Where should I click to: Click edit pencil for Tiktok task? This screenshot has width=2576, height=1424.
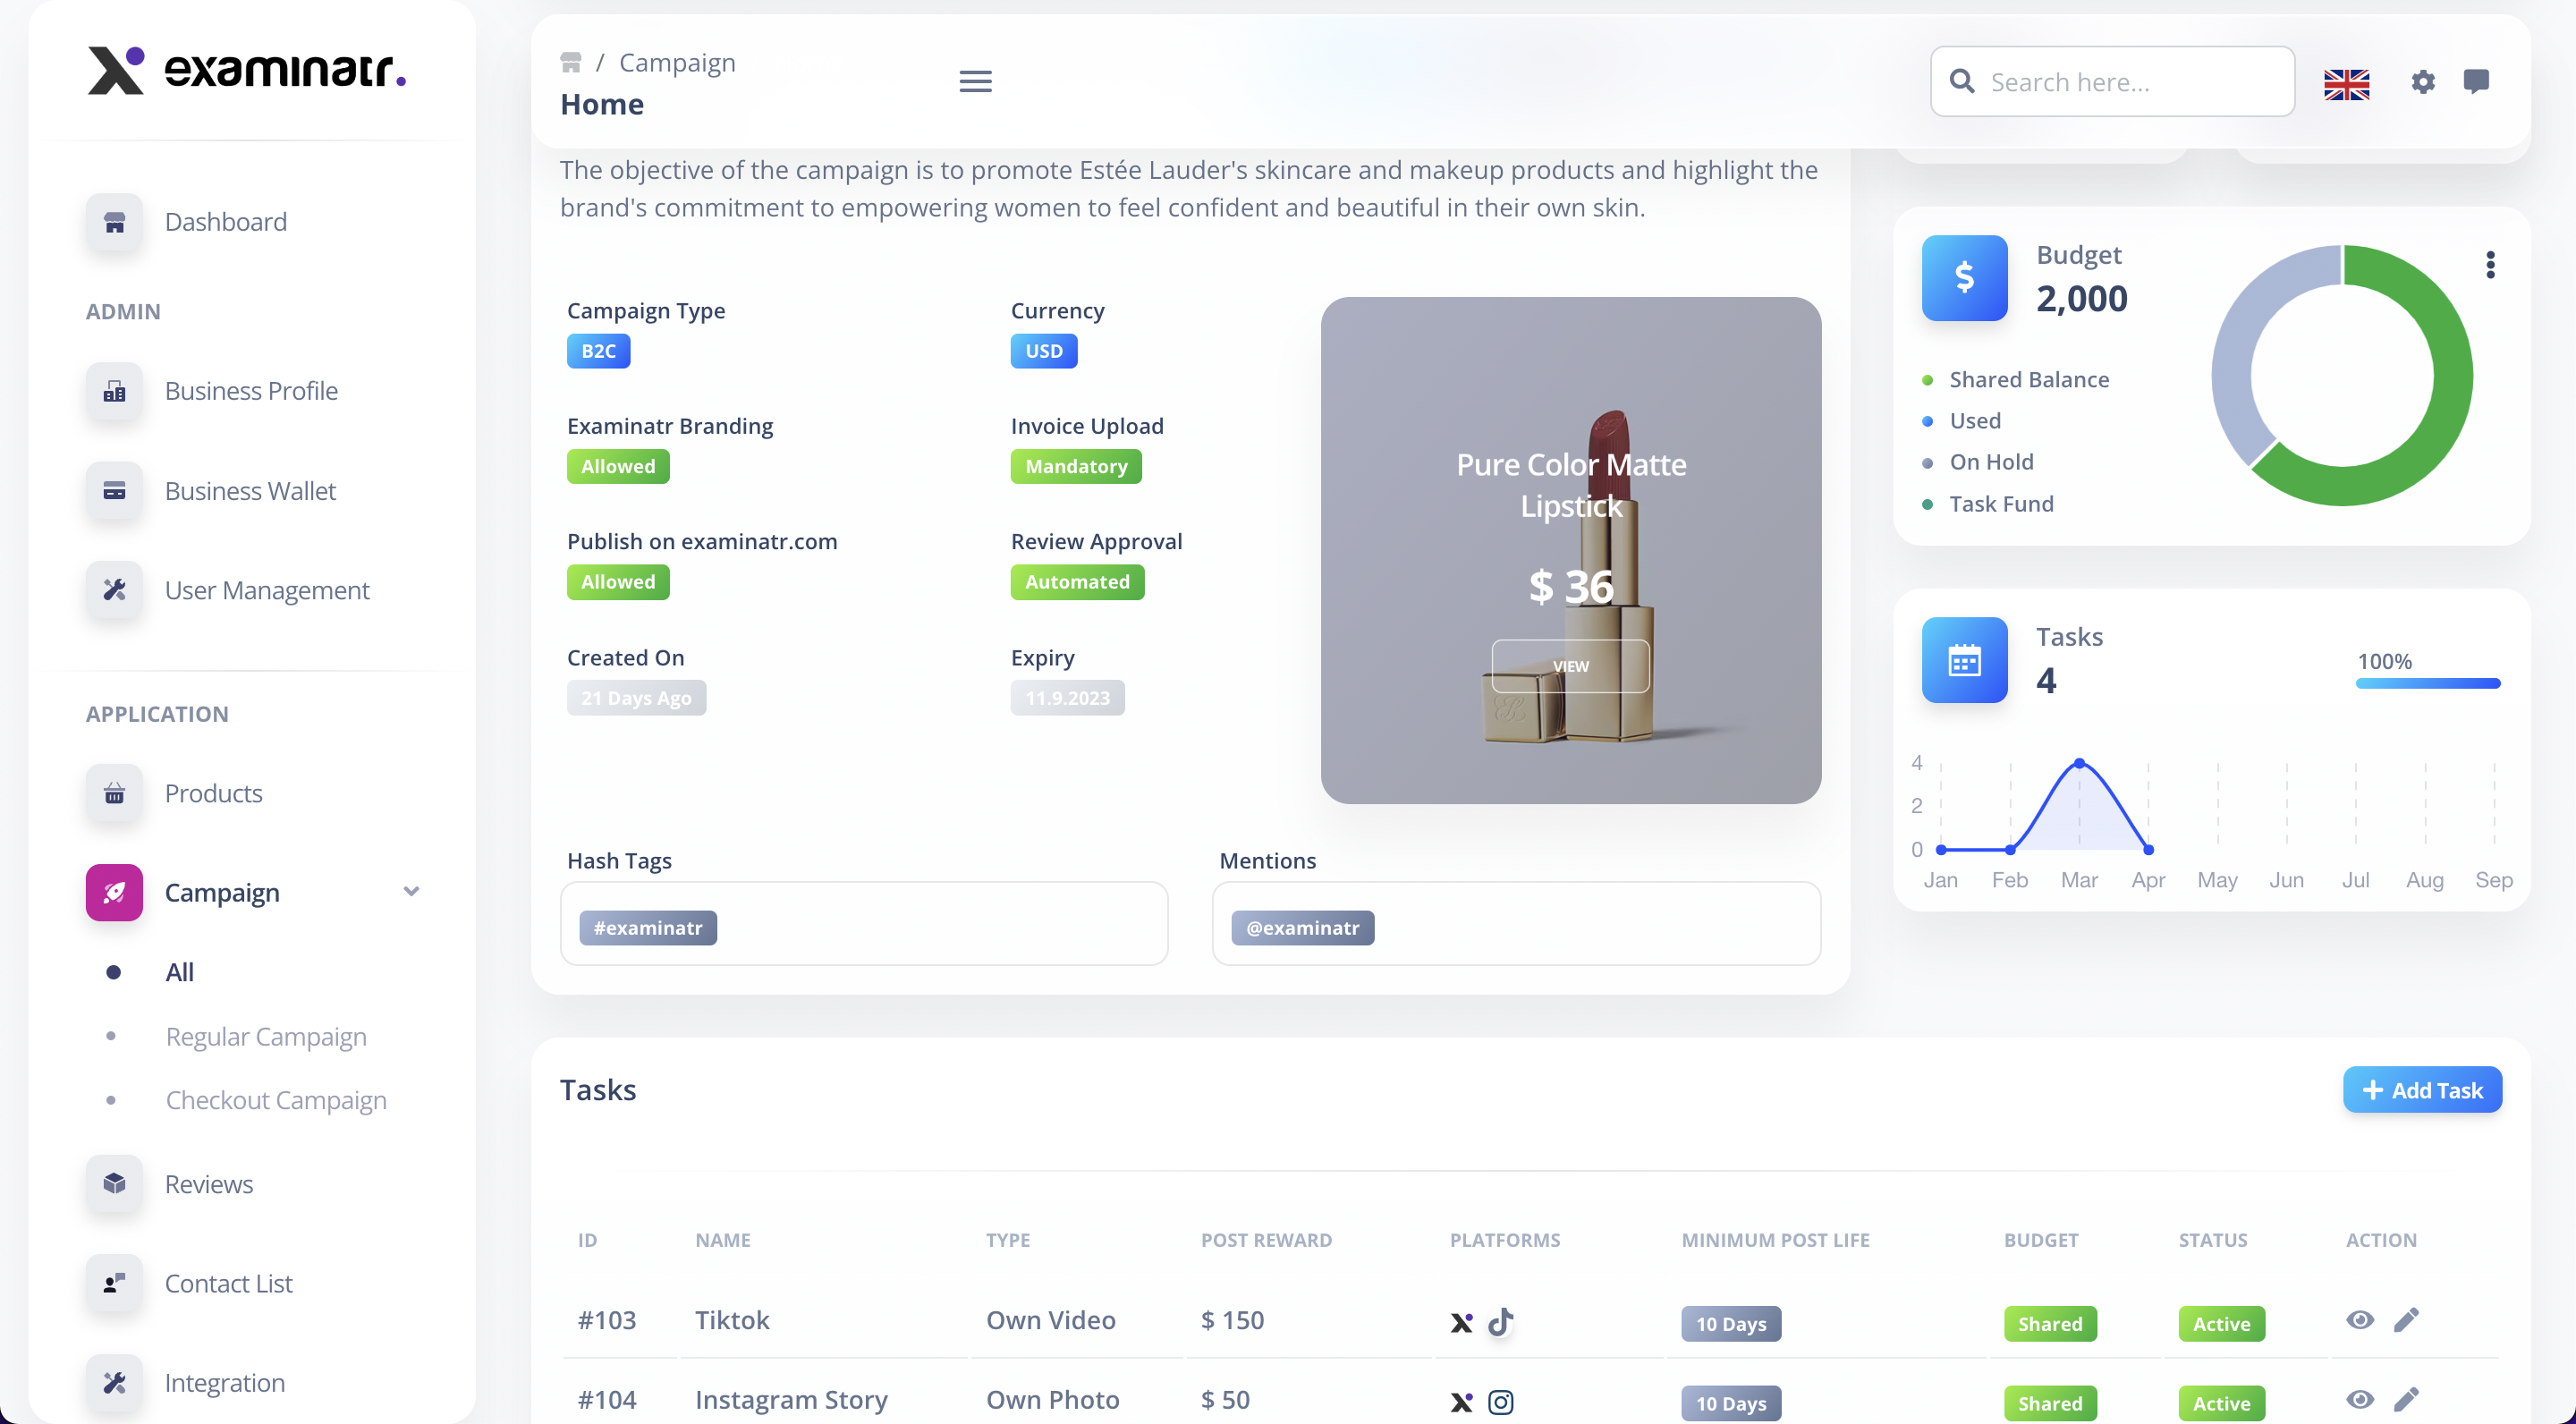2406,1320
